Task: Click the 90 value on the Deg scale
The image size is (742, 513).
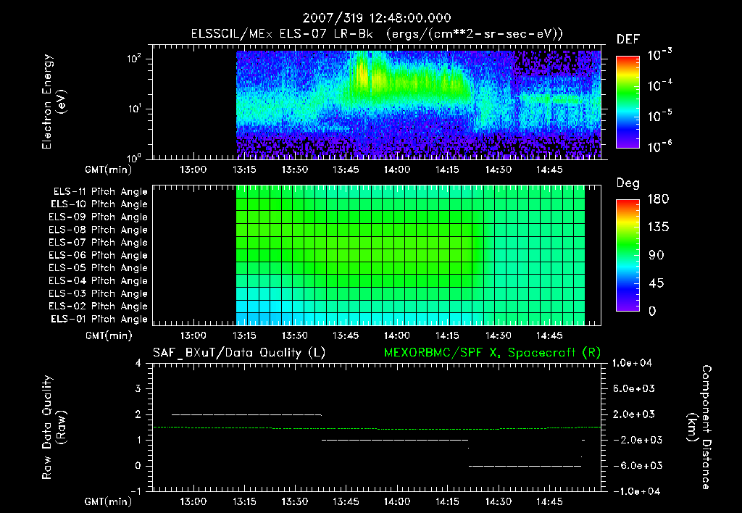Action: [656, 256]
